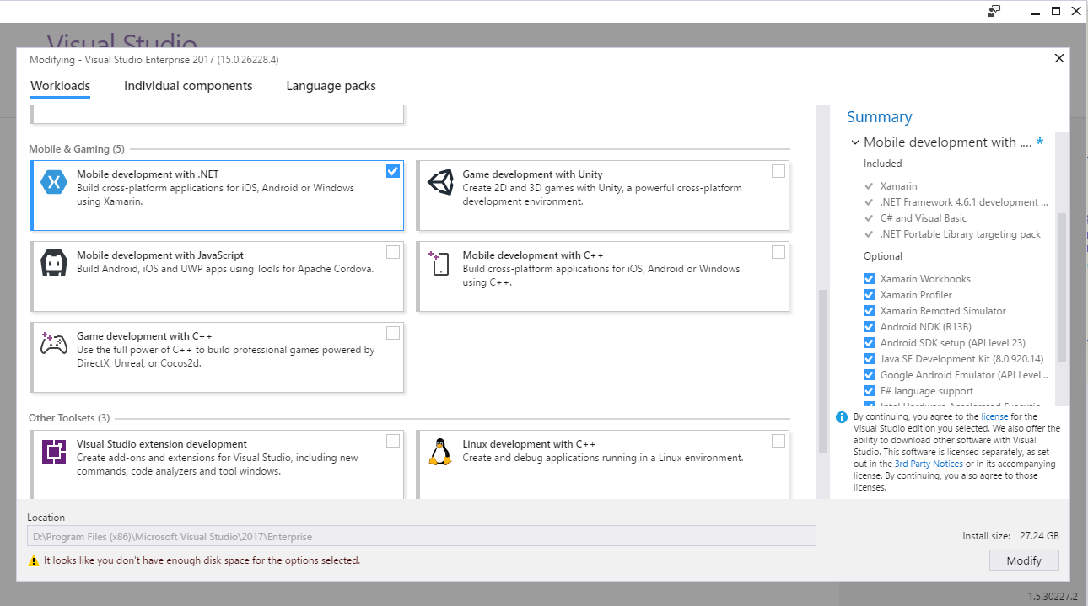Uncheck Android NDK (R13B) component

[x=870, y=327]
